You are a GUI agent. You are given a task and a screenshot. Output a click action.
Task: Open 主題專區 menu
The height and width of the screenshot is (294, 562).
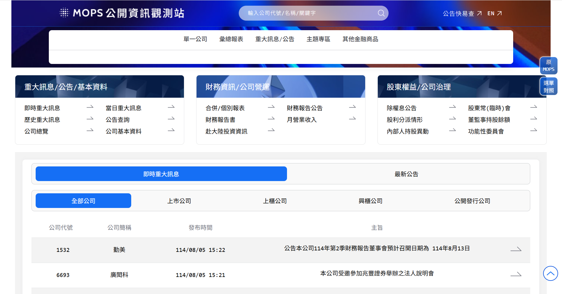318,39
